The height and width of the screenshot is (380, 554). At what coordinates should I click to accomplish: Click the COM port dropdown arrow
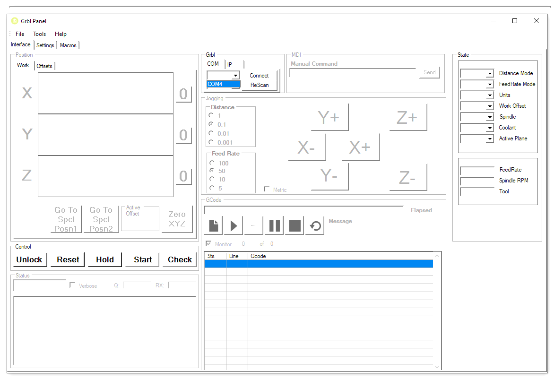[235, 76]
